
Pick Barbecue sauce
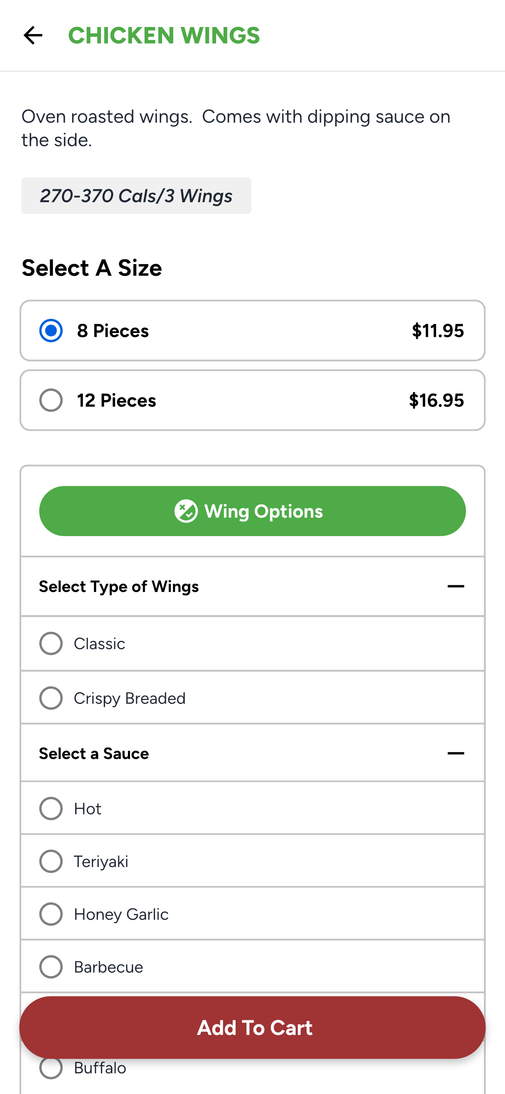252,966
